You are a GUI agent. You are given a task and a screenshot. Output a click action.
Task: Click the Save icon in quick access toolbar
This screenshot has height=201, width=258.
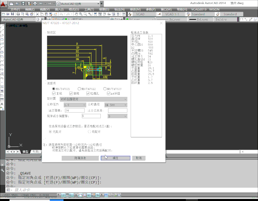(x=24, y=3)
